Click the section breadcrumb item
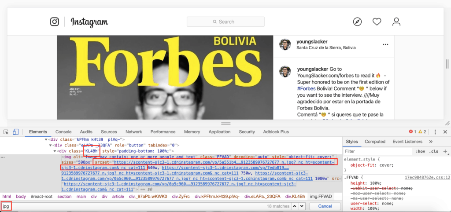The width and height of the screenshot is (451, 212). click(x=64, y=197)
